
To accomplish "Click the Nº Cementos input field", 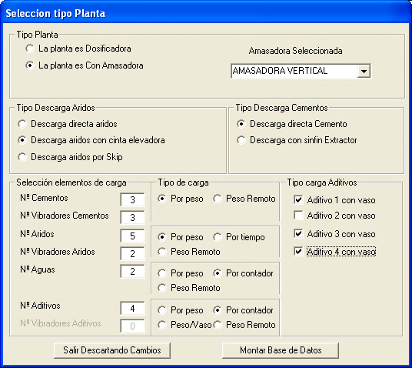I will pyautogui.click(x=132, y=199).
